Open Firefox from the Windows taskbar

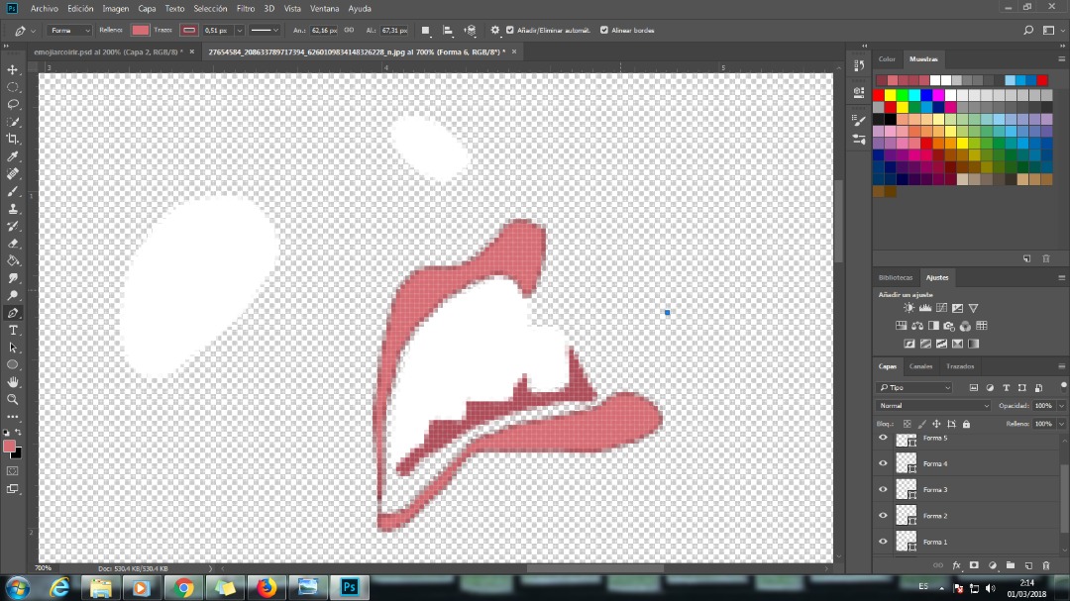click(x=267, y=587)
